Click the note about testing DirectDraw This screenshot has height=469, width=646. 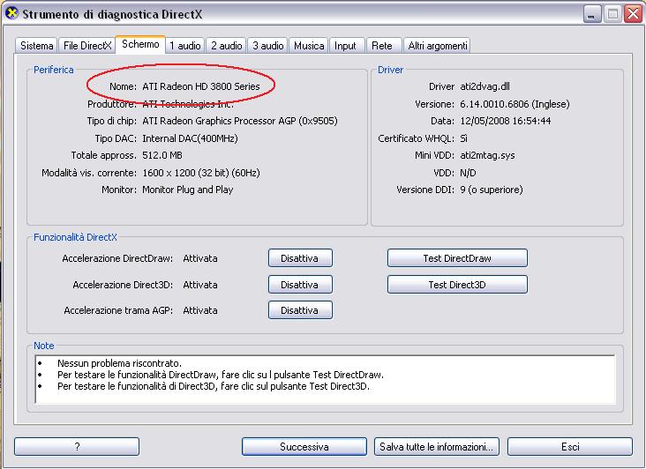[x=221, y=375]
